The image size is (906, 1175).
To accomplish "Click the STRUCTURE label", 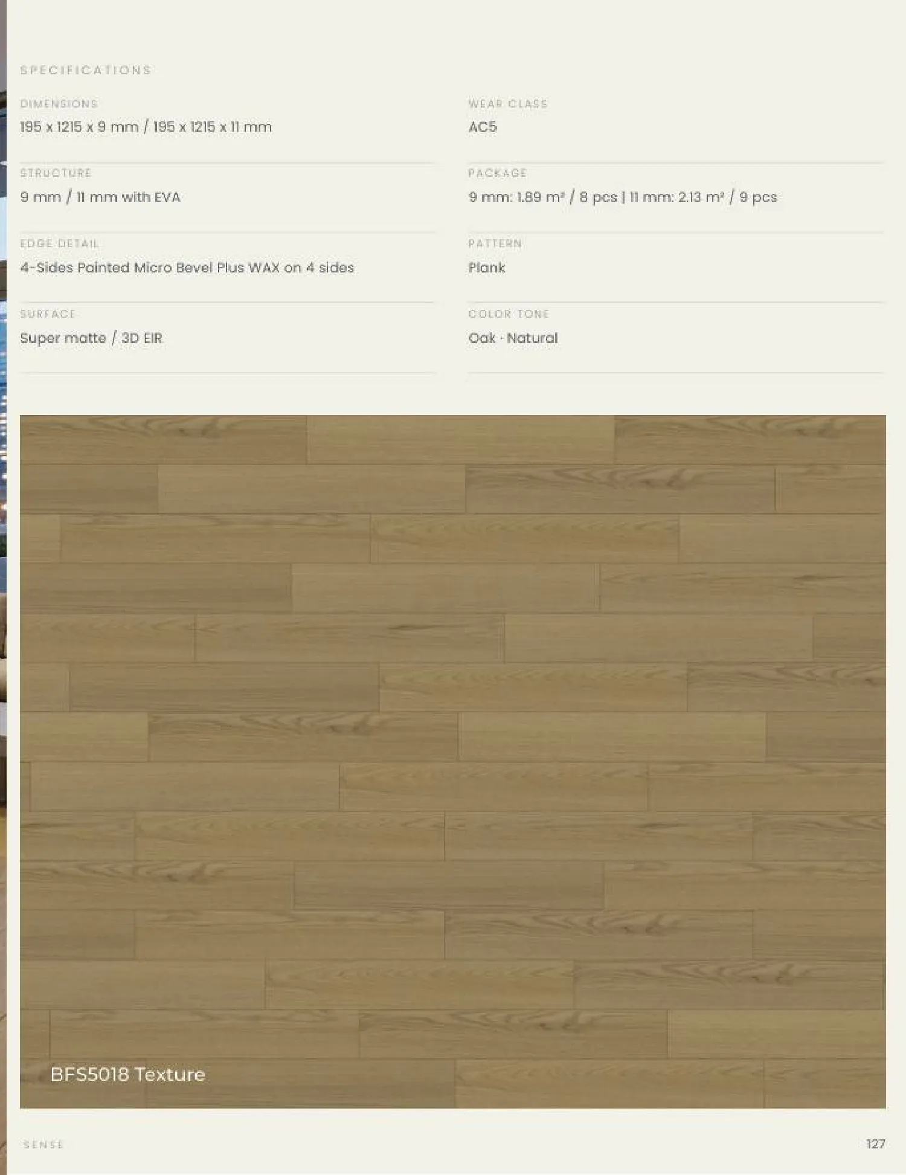I will pos(56,173).
